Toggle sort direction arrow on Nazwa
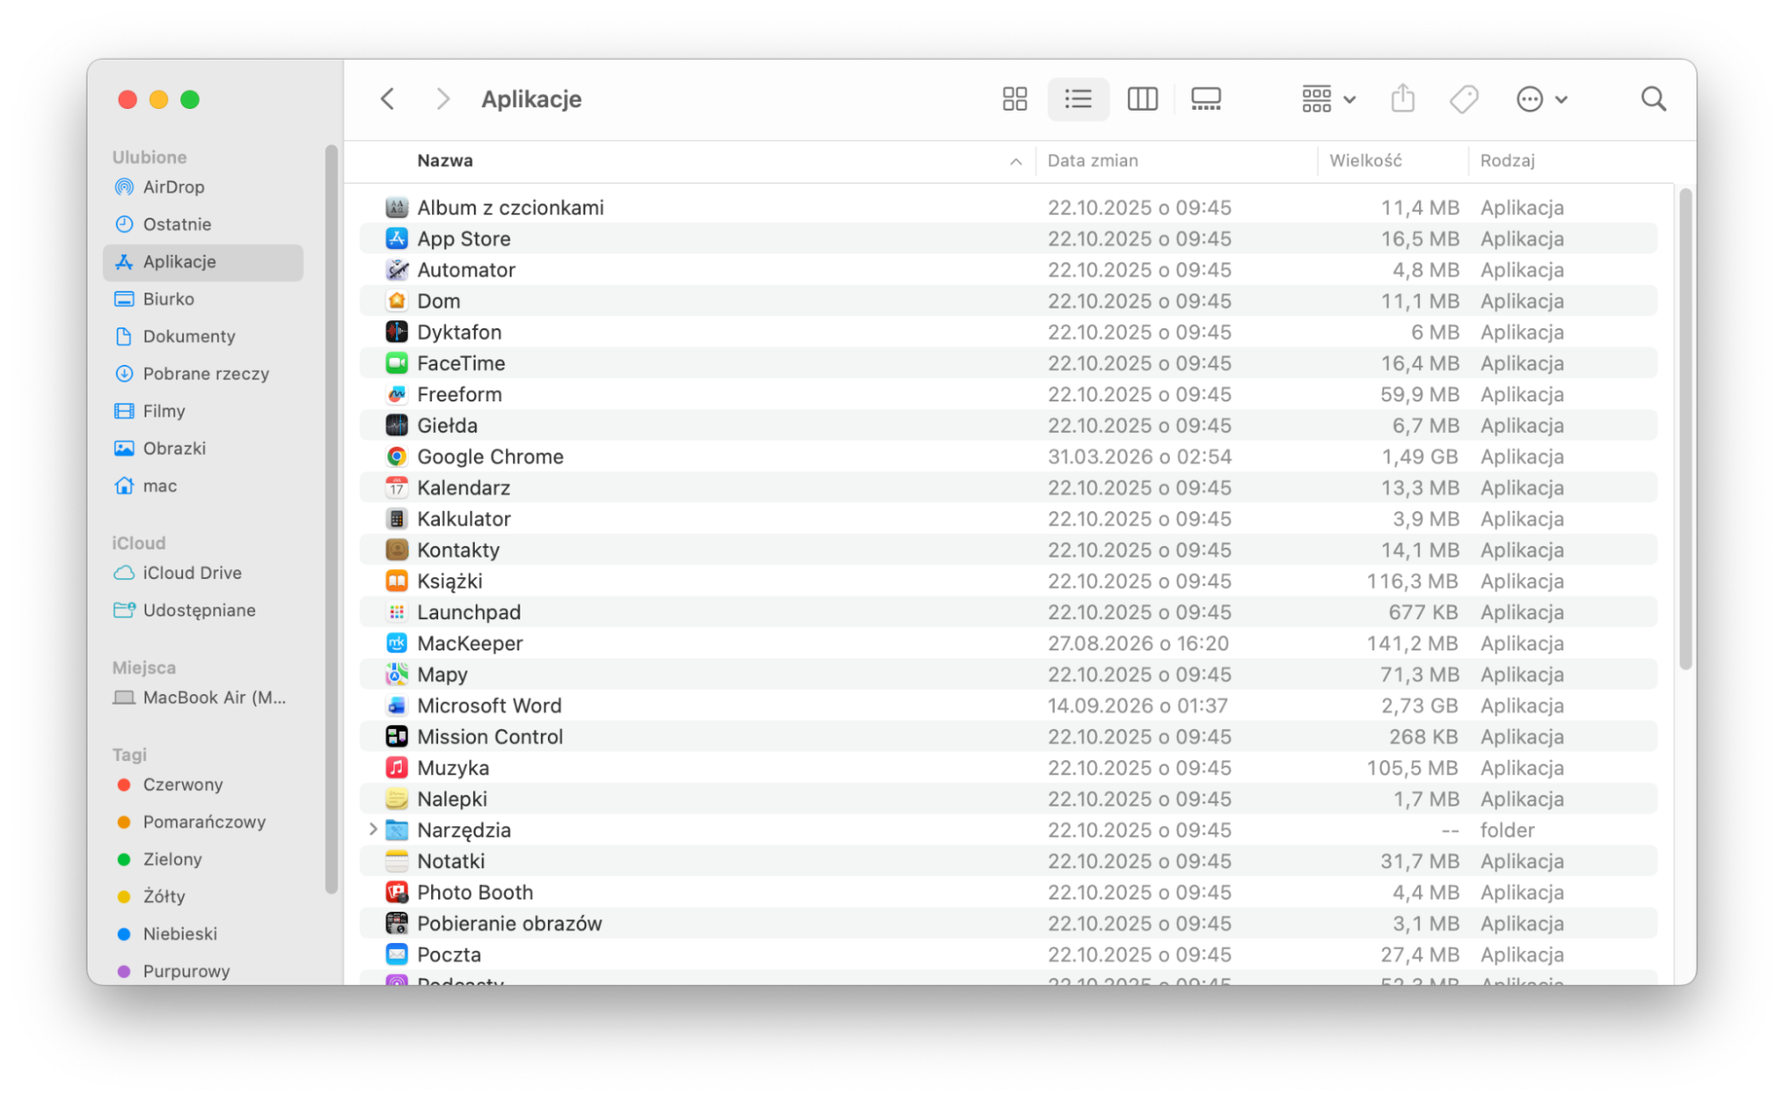The height and width of the screenshot is (1100, 1784). 1016,161
